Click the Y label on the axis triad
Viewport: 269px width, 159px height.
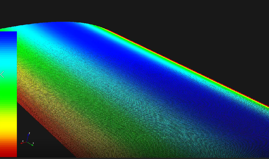click(x=33, y=143)
